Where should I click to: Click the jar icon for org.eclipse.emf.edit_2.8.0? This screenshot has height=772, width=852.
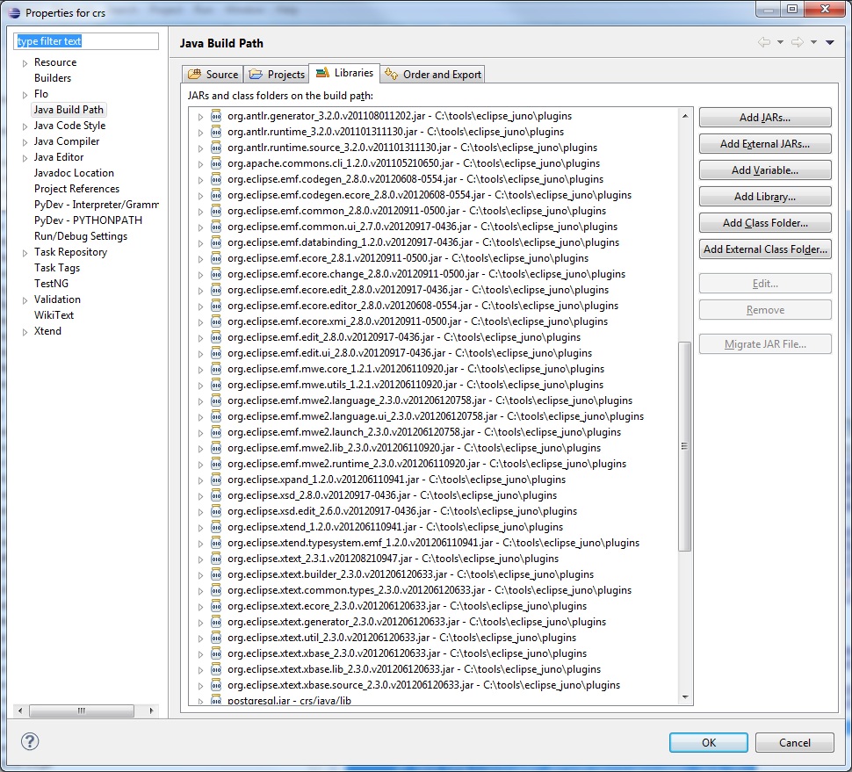coord(216,337)
